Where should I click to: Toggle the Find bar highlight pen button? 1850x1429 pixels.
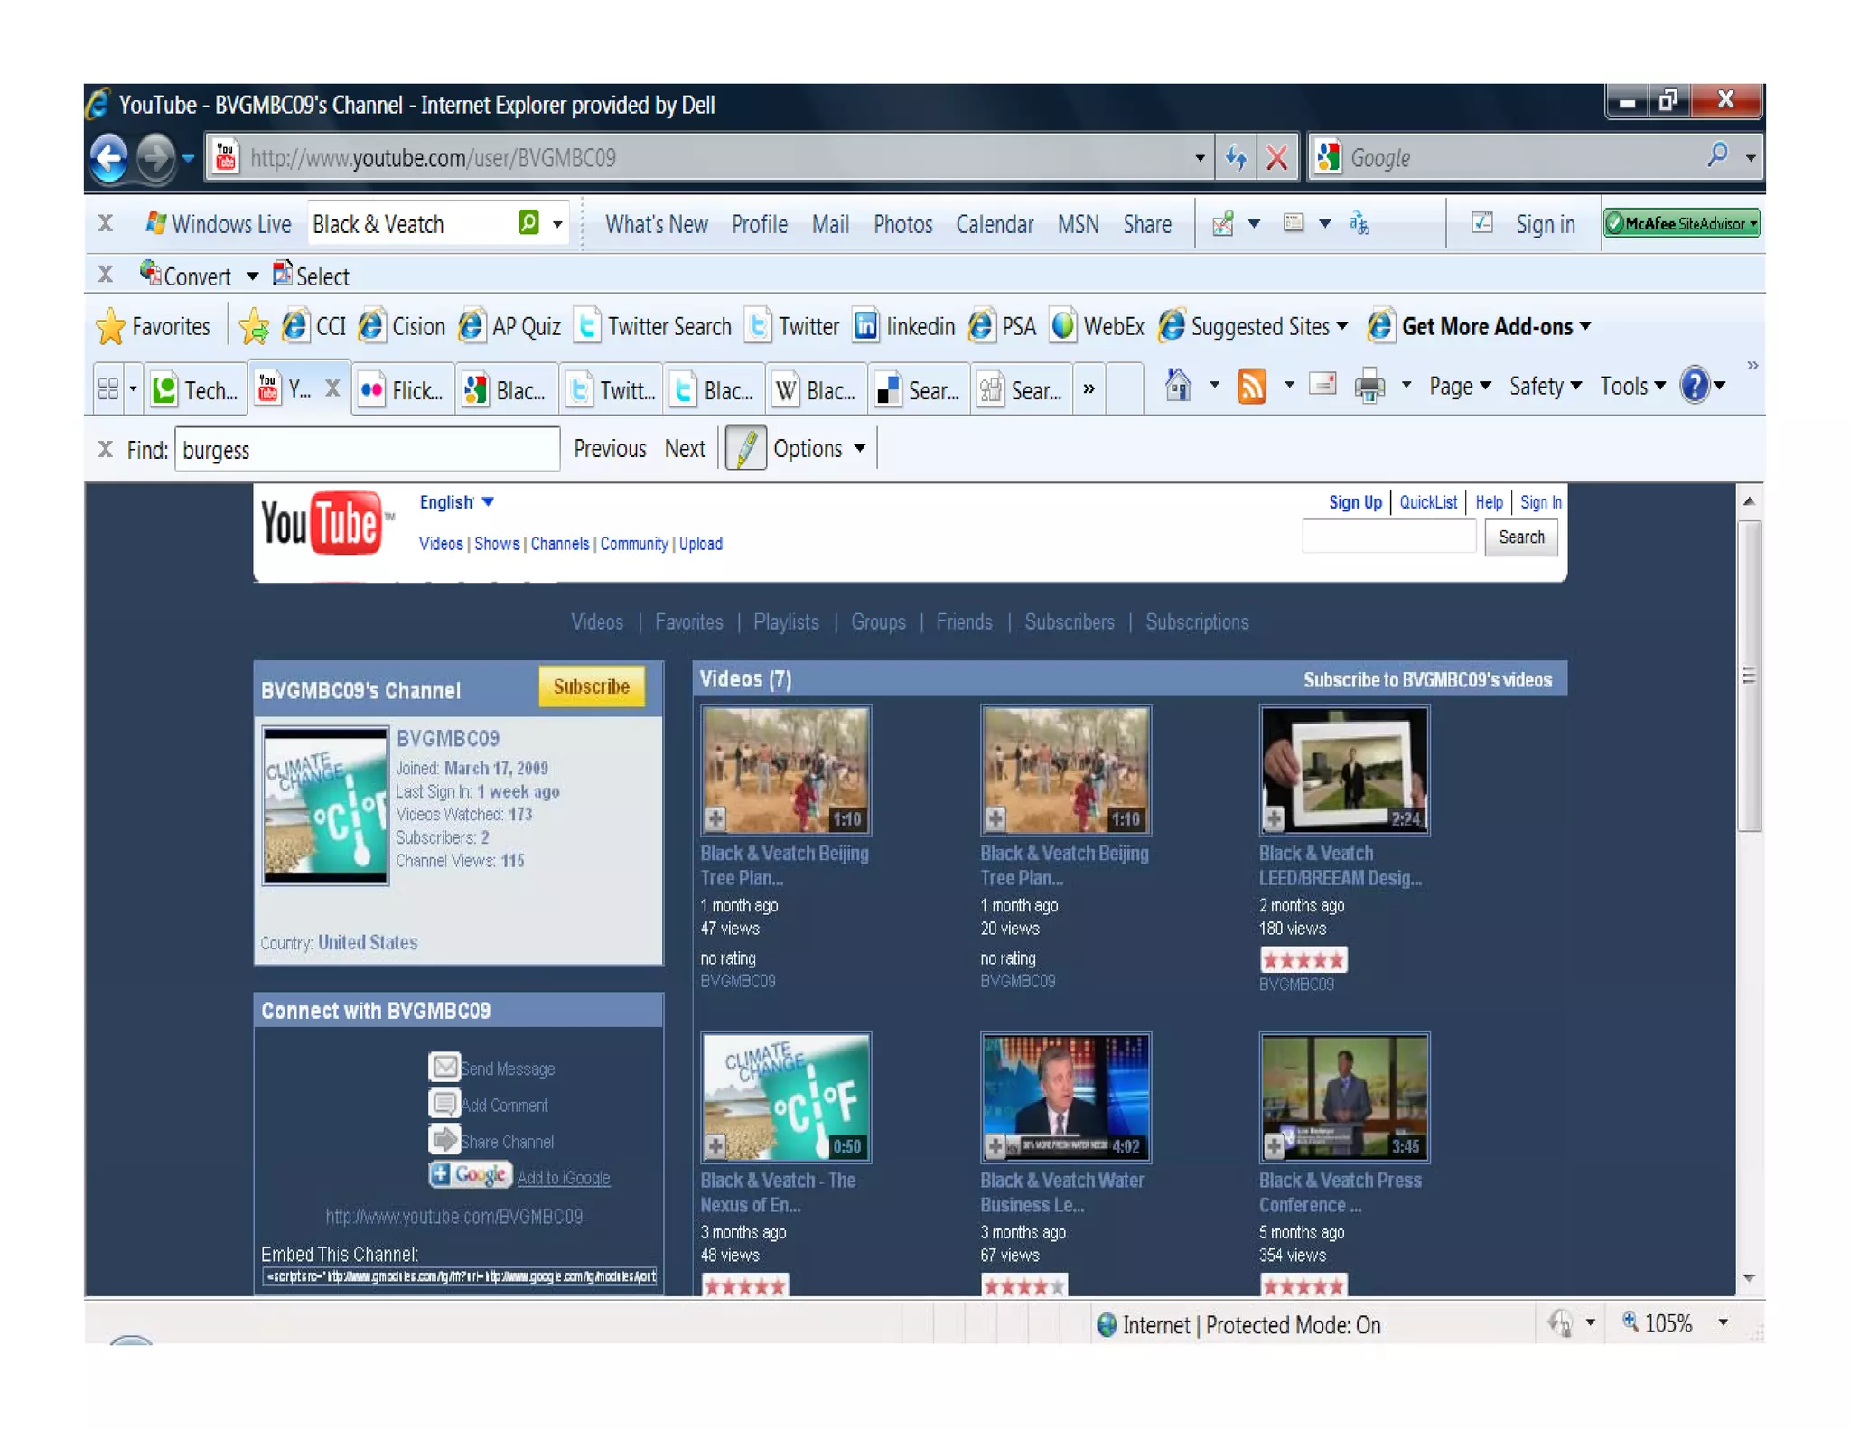coord(745,448)
